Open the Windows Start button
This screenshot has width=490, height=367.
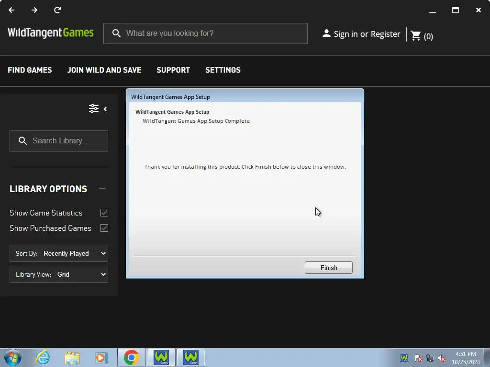tap(13, 357)
